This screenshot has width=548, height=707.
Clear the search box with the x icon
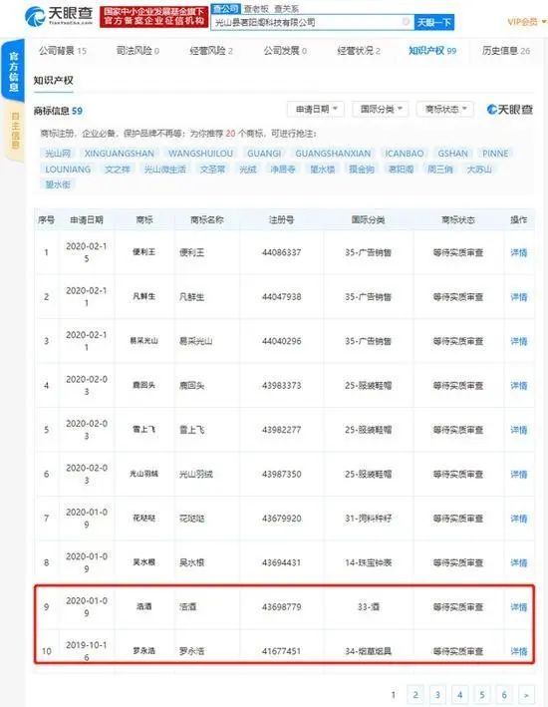pyautogui.click(x=406, y=22)
